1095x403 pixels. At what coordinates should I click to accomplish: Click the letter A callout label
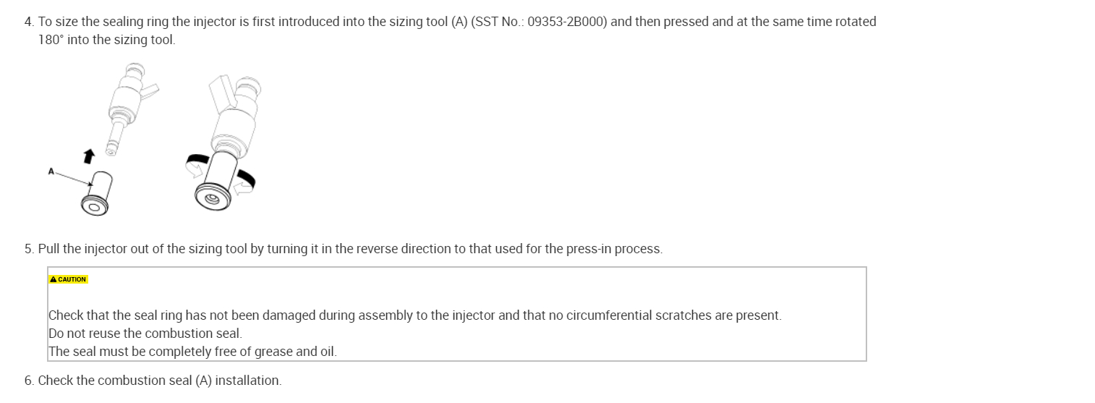(x=51, y=171)
